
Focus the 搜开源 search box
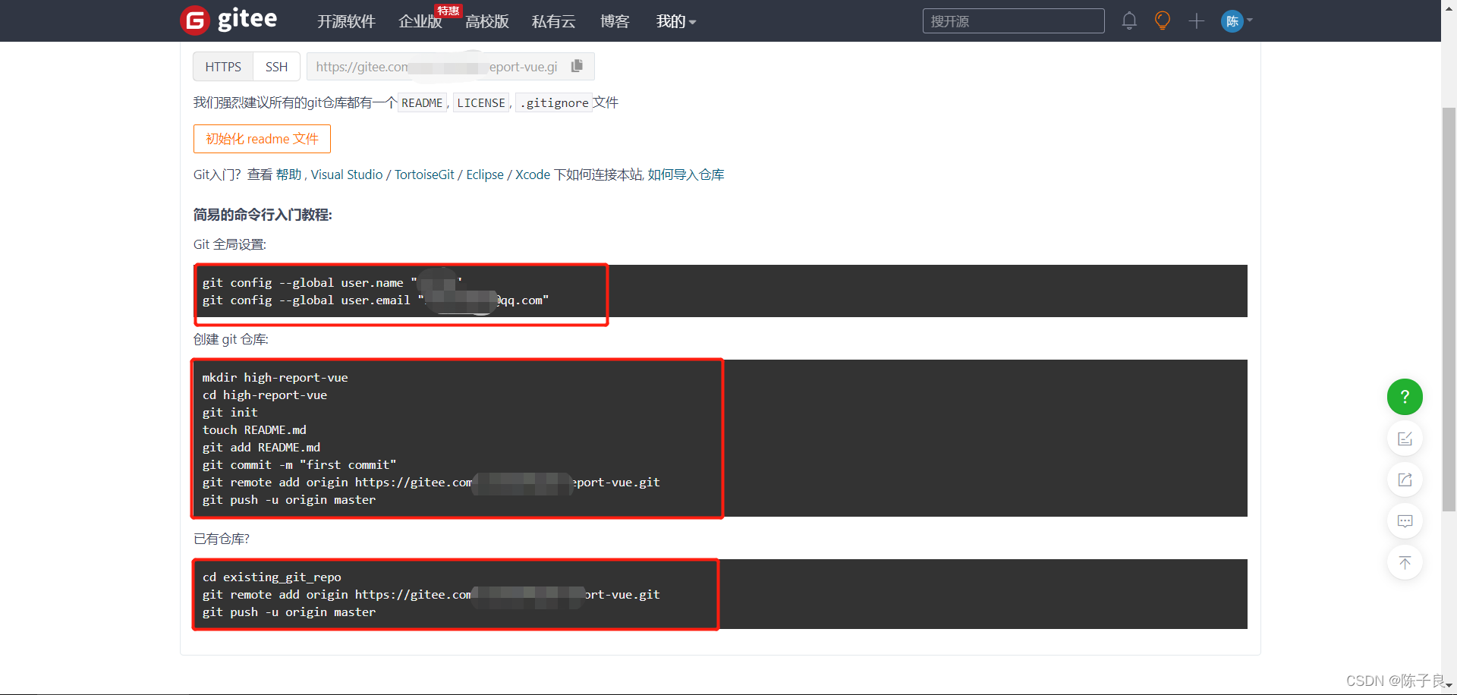coord(1013,21)
